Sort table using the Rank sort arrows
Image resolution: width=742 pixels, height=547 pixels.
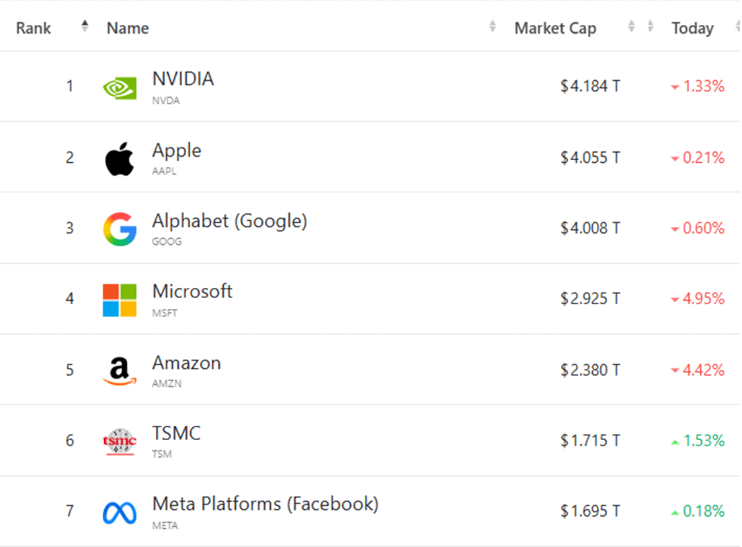[85, 26]
